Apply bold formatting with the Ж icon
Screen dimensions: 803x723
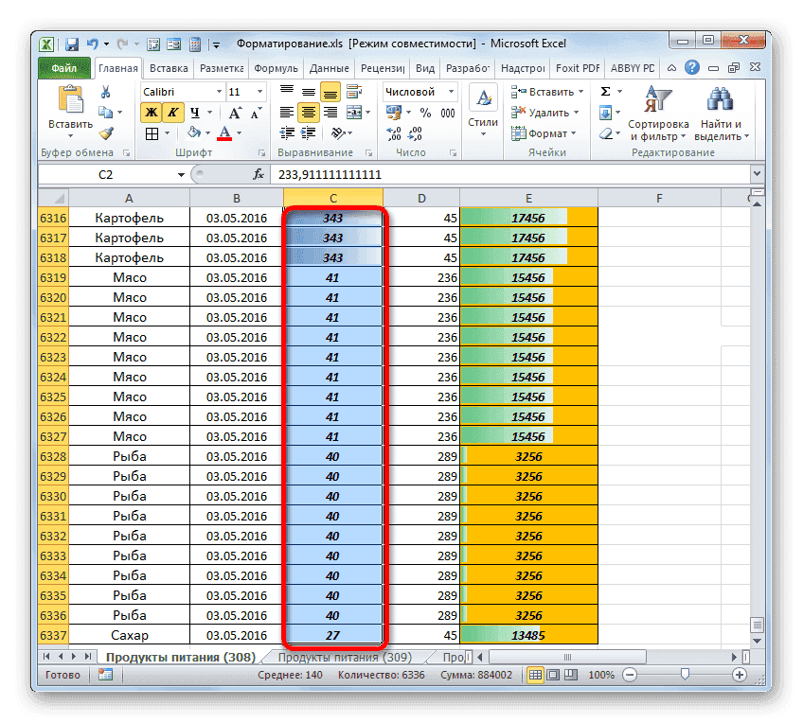click(x=153, y=112)
